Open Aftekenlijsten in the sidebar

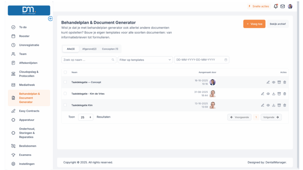(29, 63)
